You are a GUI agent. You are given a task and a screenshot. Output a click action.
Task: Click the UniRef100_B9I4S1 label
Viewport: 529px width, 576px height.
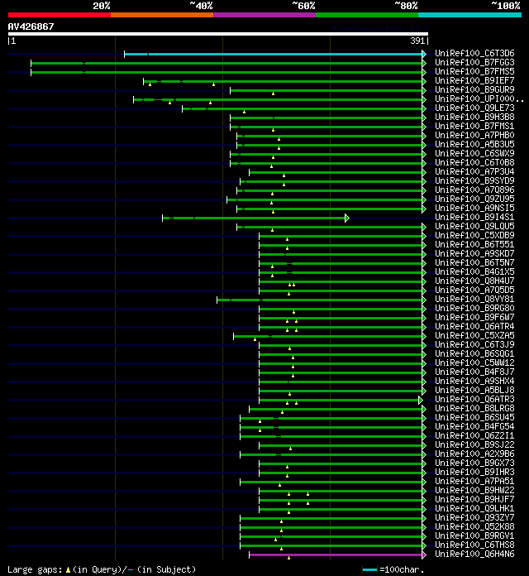pos(474,217)
